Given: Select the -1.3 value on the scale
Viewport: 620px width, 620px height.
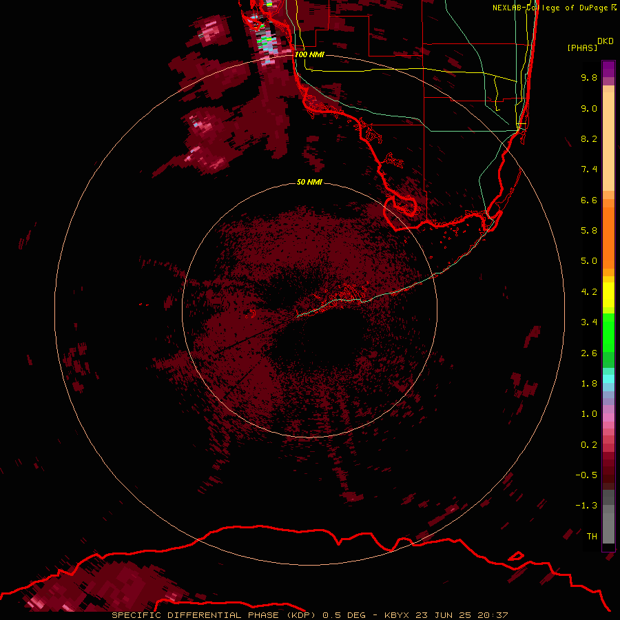Looking at the screenshot, I should tap(586, 506).
